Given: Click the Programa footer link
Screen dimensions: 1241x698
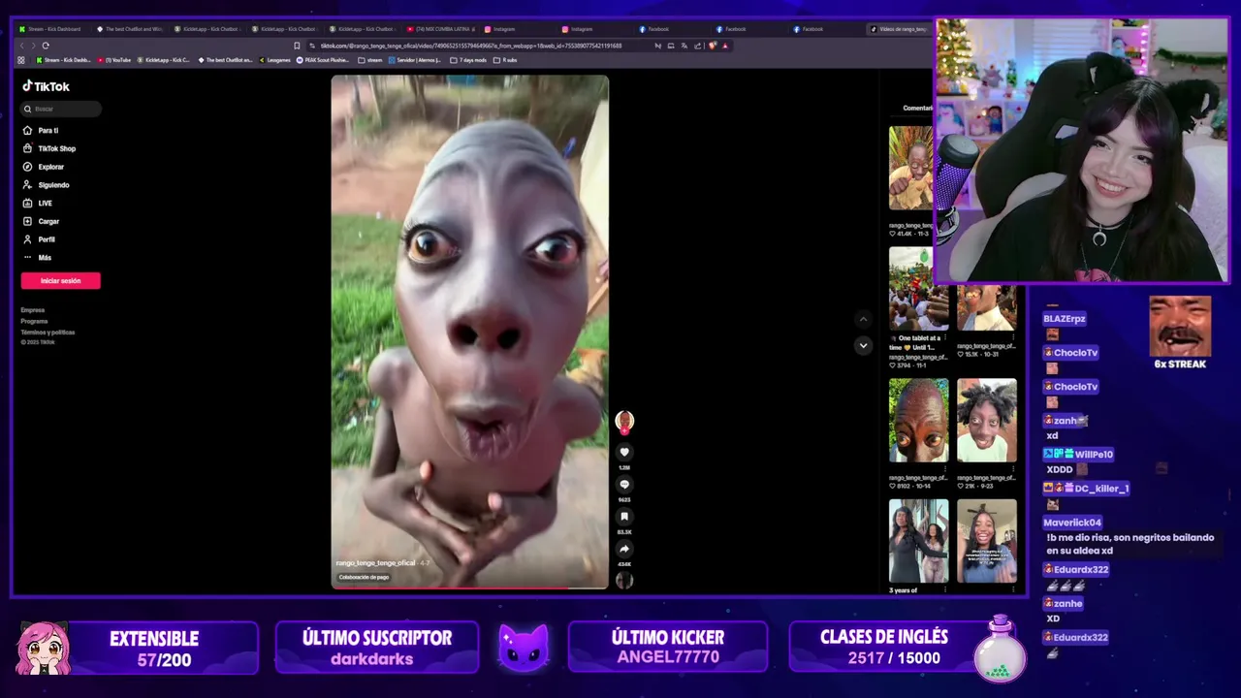Looking at the screenshot, I should click(34, 321).
